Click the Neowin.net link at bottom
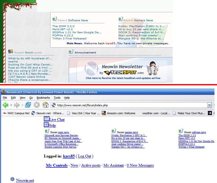 click(x=25, y=180)
